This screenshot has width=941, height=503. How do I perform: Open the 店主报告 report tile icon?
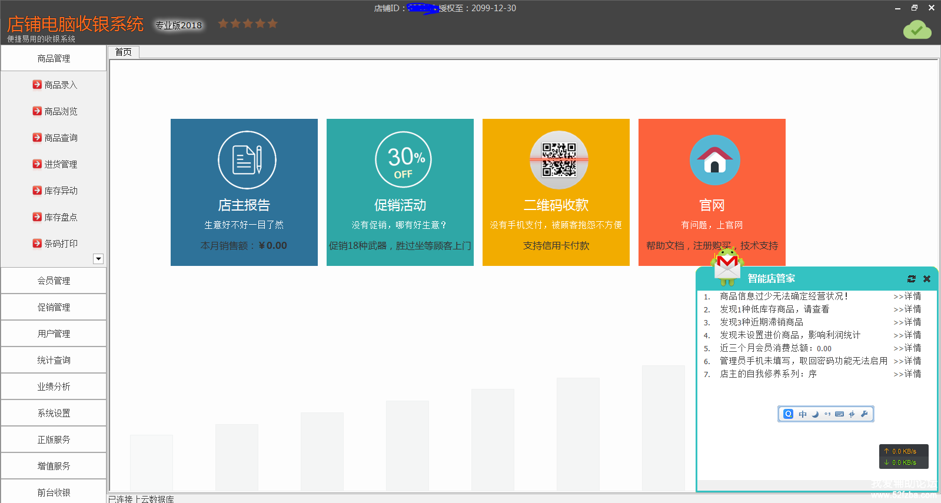247,160
